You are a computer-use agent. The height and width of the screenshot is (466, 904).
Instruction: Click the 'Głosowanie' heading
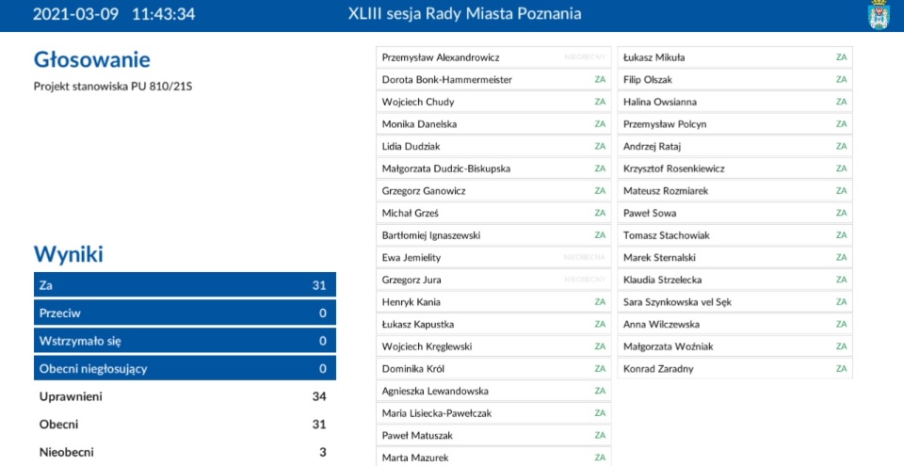tap(91, 60)
